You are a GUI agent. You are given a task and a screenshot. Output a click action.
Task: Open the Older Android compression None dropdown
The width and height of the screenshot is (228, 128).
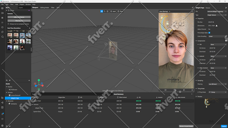[218, 68]
